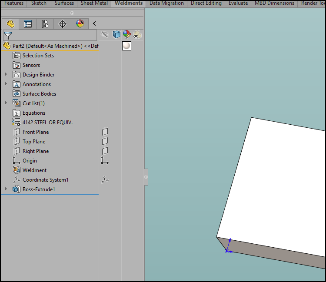The width and height of the screenshot is (326, 282).
Task: Expand the Annotations folder
Action: click(x=6, y=84)
